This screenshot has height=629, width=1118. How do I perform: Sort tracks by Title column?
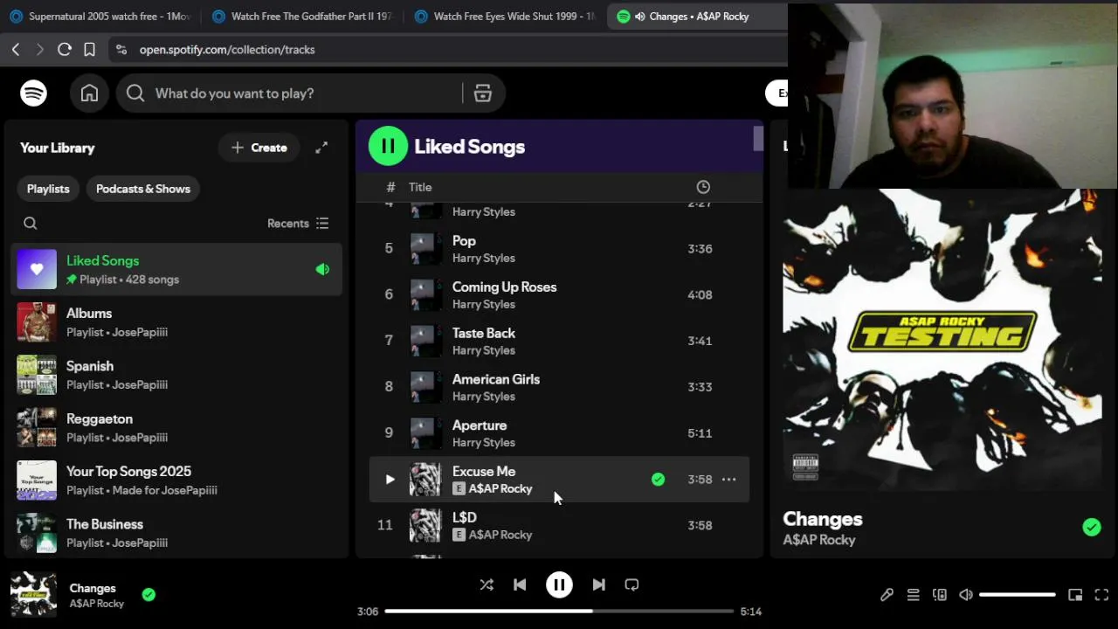pos(420,187)
